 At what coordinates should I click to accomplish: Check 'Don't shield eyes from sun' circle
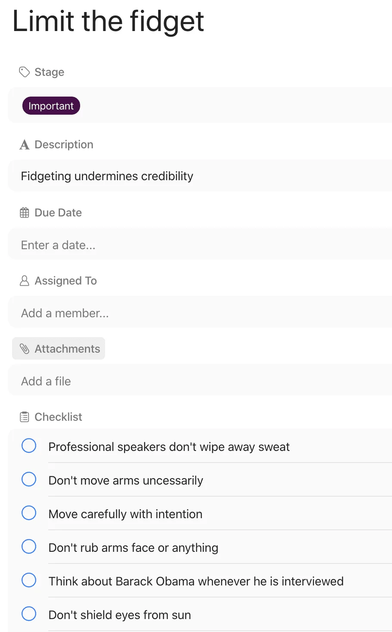tap(29, 614)
